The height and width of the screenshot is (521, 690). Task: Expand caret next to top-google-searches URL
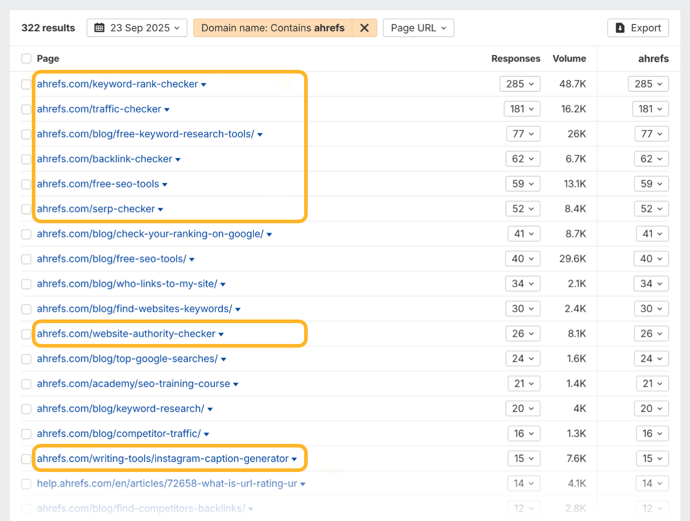223,359
